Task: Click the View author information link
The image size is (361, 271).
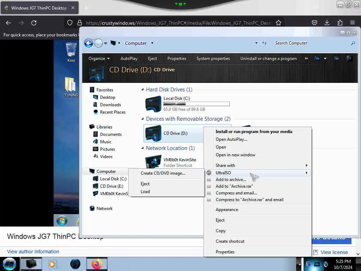Action: tap(33, 252)
